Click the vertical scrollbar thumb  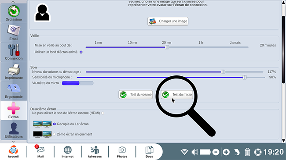click(x=283, y=50)
